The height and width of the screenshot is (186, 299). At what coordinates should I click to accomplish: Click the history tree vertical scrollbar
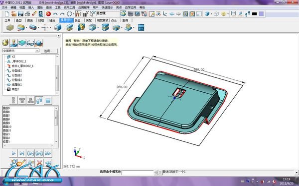(57, 75)
